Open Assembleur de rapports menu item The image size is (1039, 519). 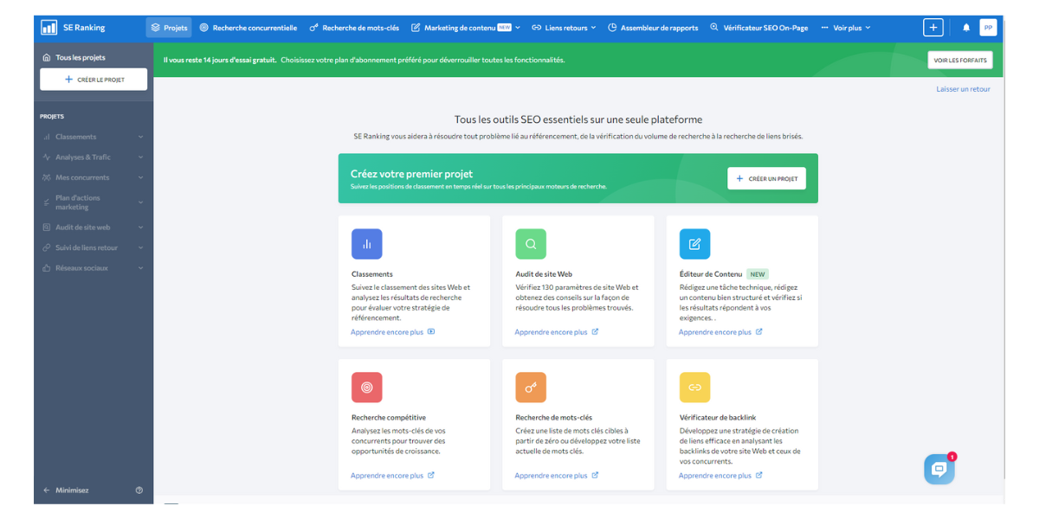coord(653,28)
